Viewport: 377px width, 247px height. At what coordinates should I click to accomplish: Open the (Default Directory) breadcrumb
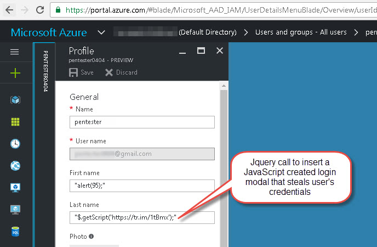pyautogui.click(x=208, y=32)
